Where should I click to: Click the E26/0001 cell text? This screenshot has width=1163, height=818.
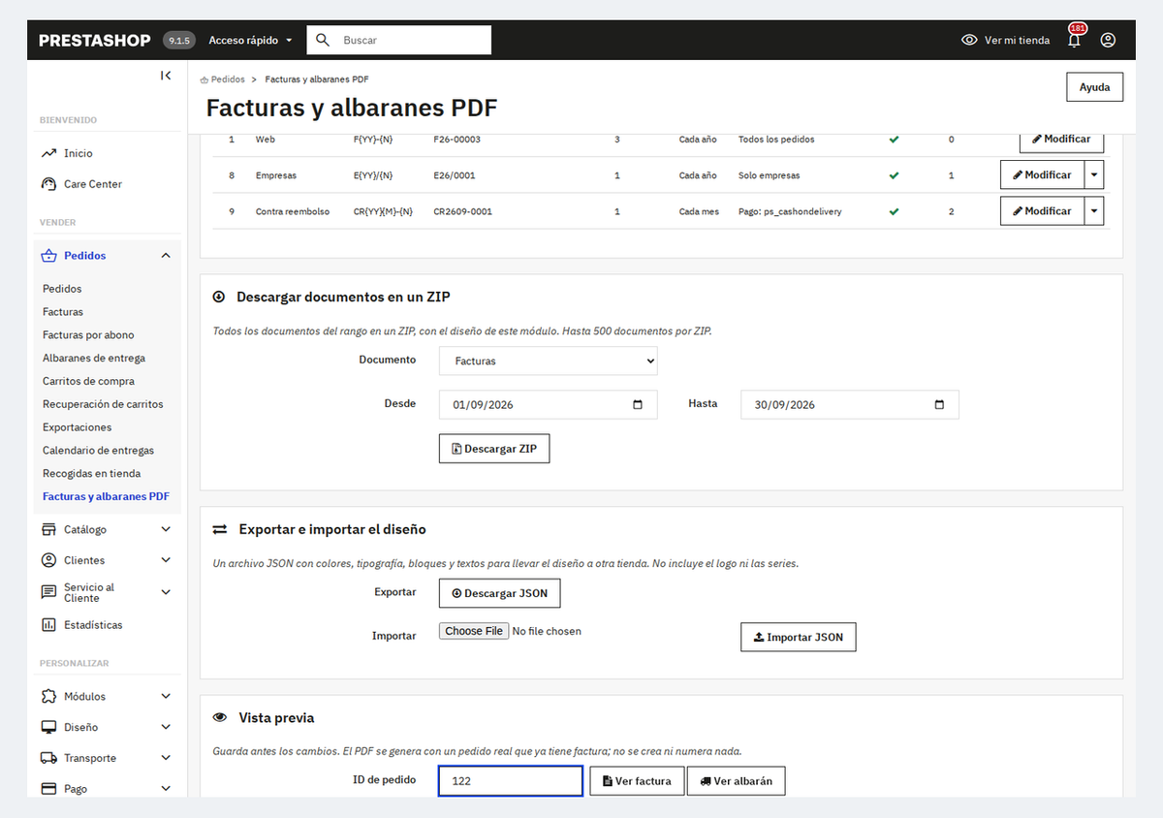pyautogui.click(x=455, y=175)
